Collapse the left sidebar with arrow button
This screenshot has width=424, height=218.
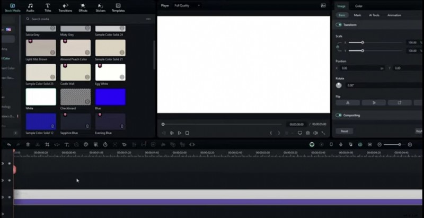click(15, 133)
